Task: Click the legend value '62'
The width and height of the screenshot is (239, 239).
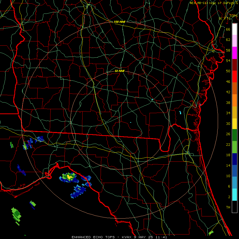Action: [228, 40]
